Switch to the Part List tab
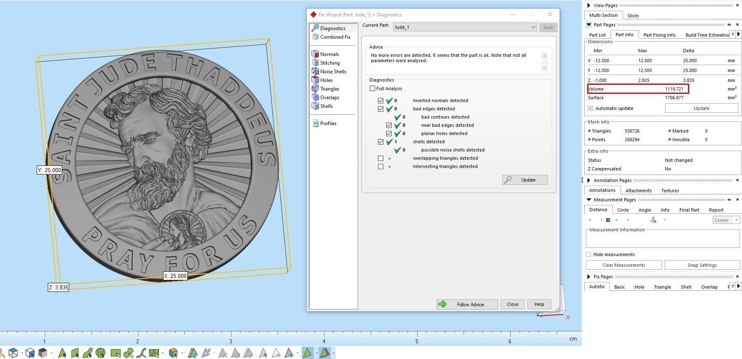 pyautogui.click(x=597, y=35)
